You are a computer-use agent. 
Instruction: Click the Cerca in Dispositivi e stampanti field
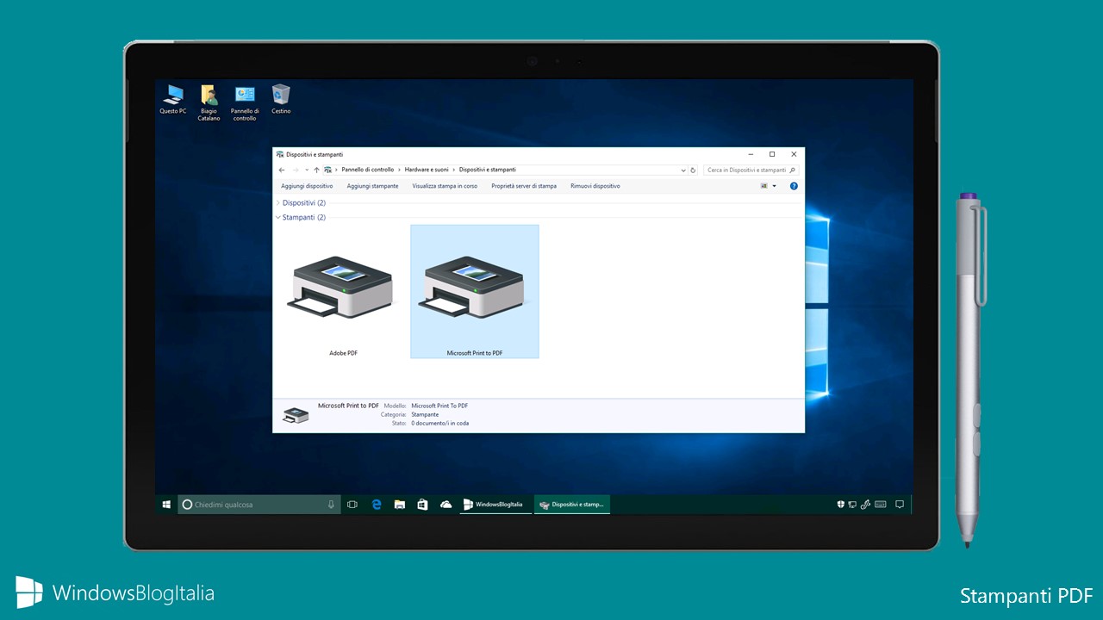tap(751, 170)
